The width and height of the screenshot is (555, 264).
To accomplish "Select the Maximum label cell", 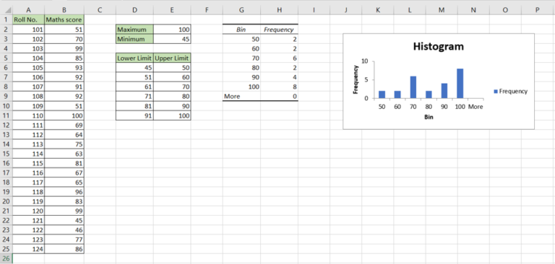I will point(134,30).
